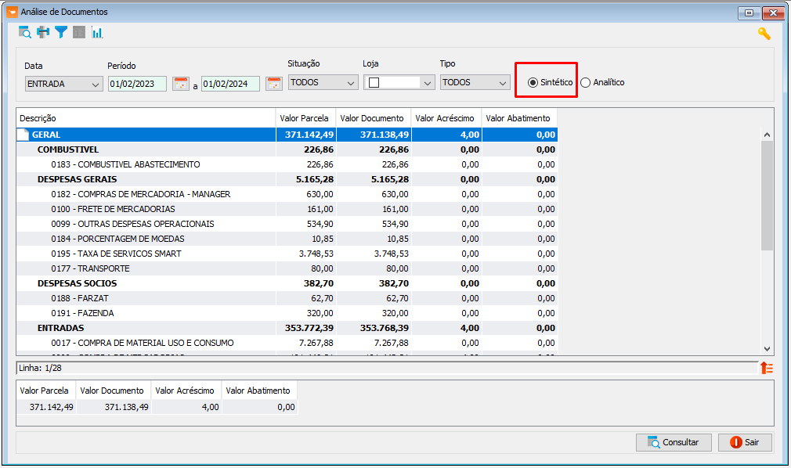Close the Análise de Documentos window
The image size is (791, 468).
(773, 13)
